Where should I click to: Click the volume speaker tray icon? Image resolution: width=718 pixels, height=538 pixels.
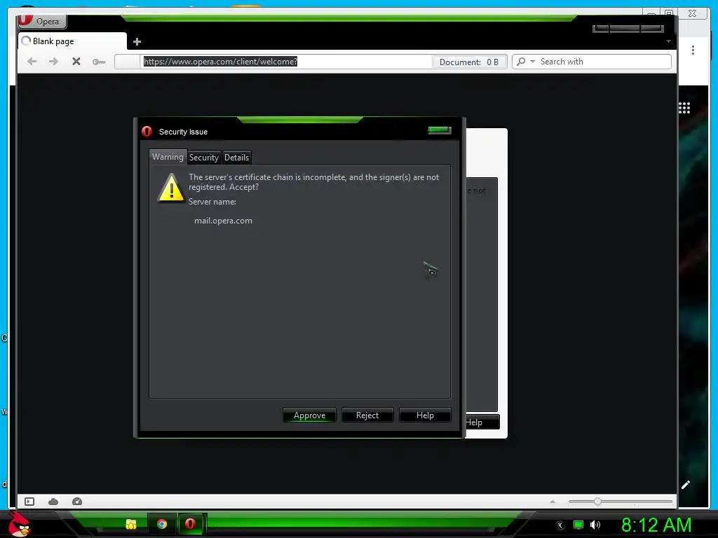pos(595,525)
